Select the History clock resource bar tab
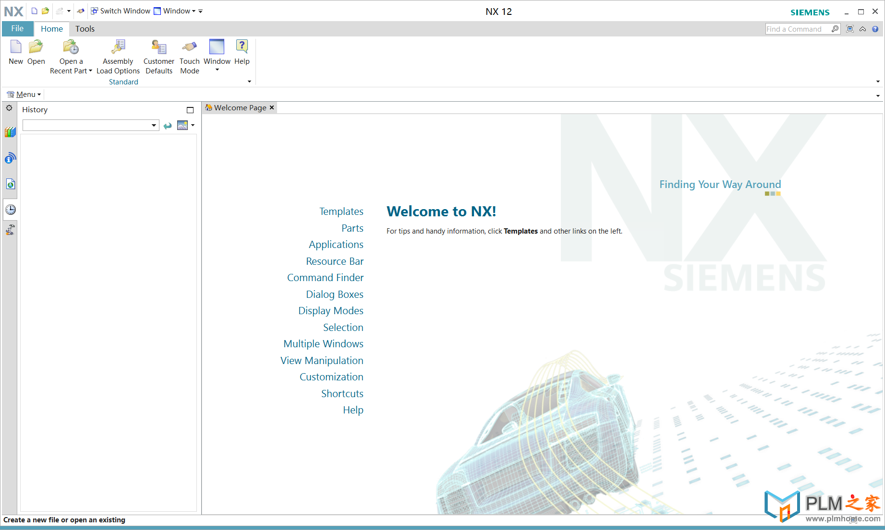Viewport: 885px width, 530px height. coord(10,210)
